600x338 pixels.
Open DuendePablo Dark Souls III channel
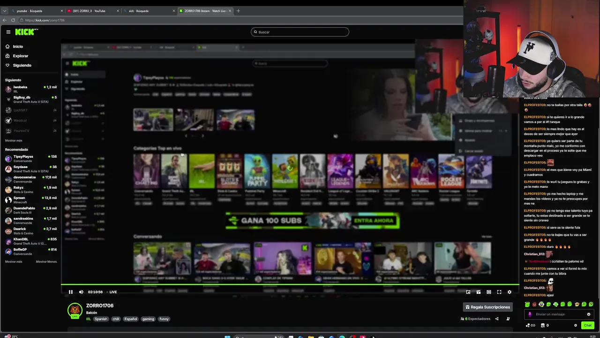[30, 210]
